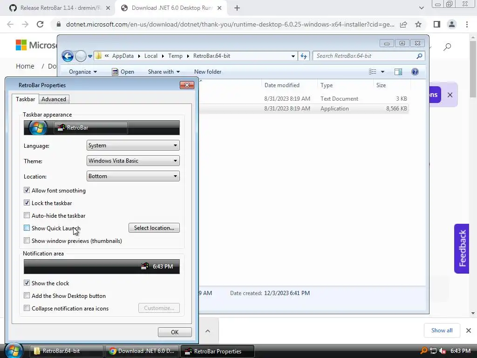Toggle Chrome side panel icon
Viewport: 477px width, 358px height.
point(437,24)
